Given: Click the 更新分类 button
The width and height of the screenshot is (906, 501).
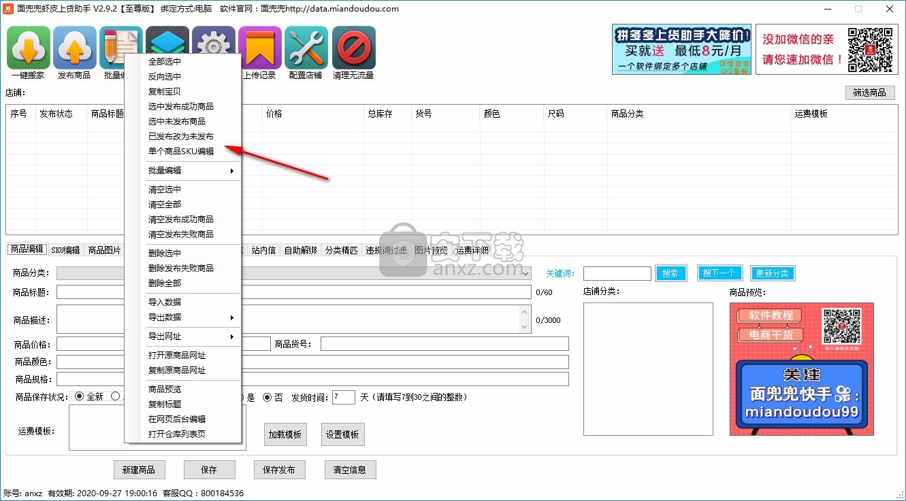Looking at the screenshot, I should coord(772,273).
